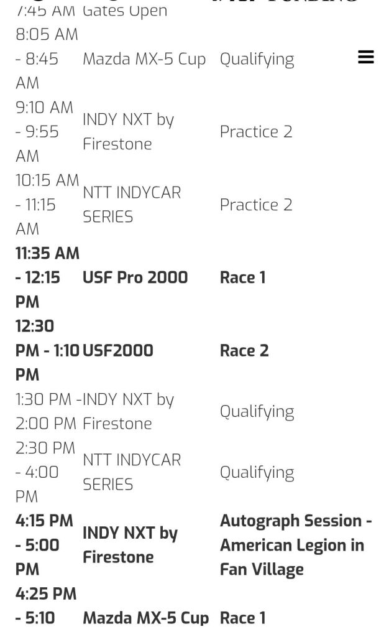Image resolution: width=389 pixels, height=637 pixels.
Task: Click the bold USF Pro 2000 entry
Action: (x=135, y=277)
